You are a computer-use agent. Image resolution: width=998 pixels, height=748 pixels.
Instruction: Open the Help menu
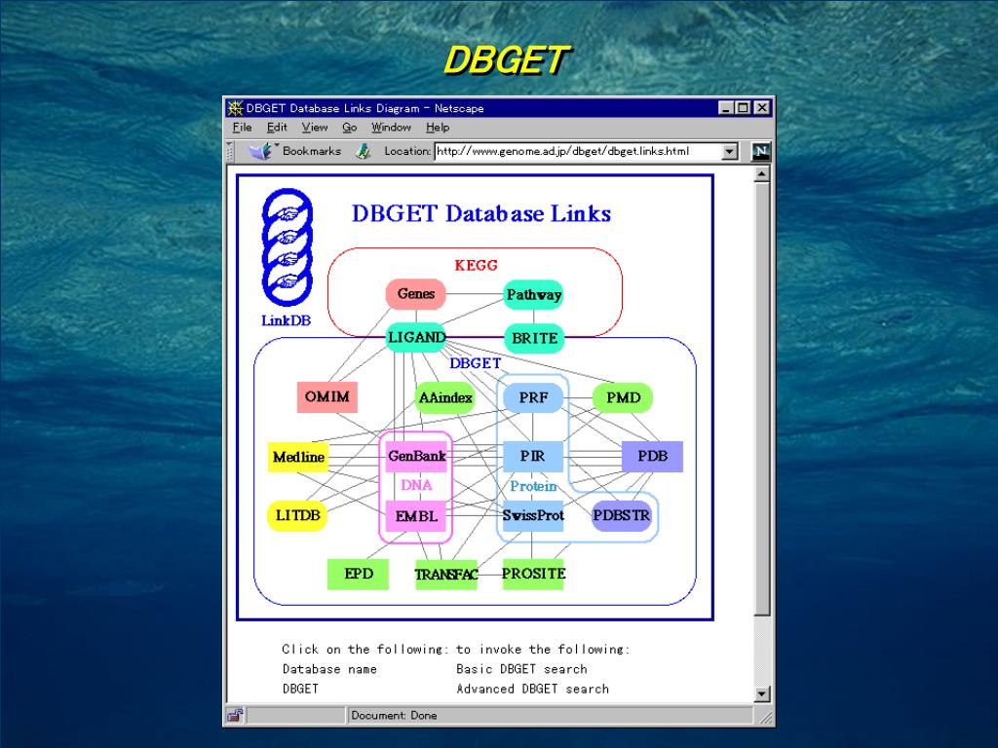coord(438,128)
